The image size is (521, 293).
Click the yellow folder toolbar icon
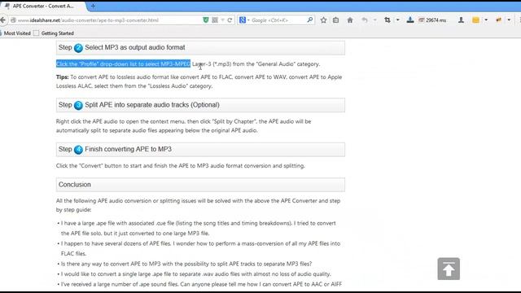click(x=475, y=20)
